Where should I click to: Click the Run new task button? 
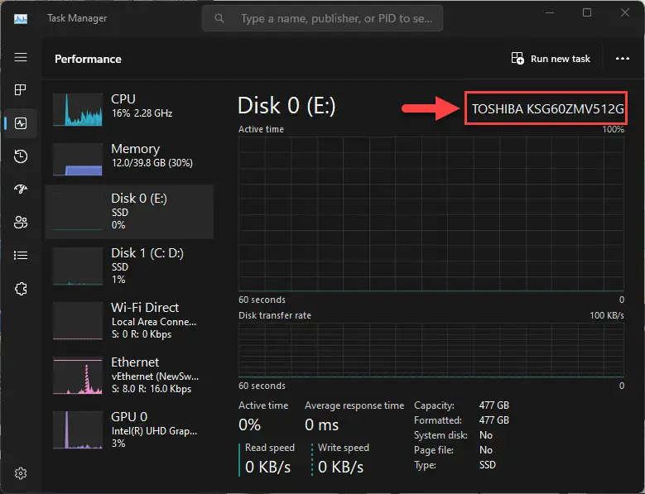551,59
